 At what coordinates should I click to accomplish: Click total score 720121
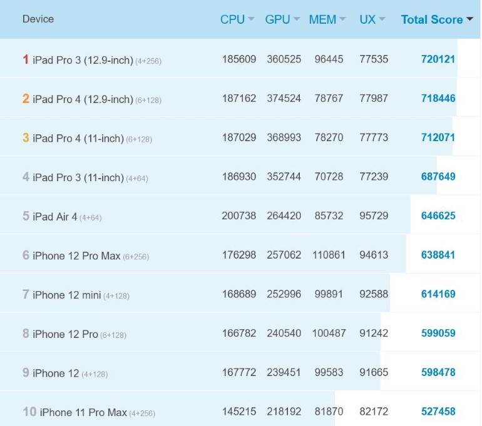click(438, 59)
